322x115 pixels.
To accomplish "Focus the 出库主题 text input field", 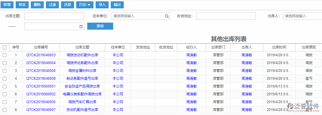I will click(x=54, y=16).
